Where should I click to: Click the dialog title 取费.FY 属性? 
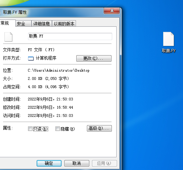15,12
